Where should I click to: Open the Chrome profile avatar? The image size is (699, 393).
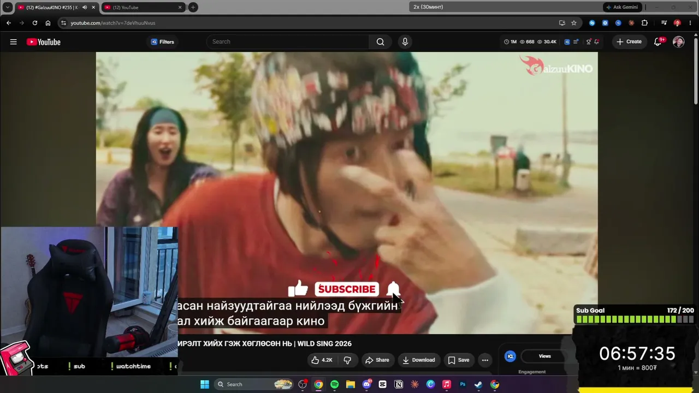(x=677, y=23)
